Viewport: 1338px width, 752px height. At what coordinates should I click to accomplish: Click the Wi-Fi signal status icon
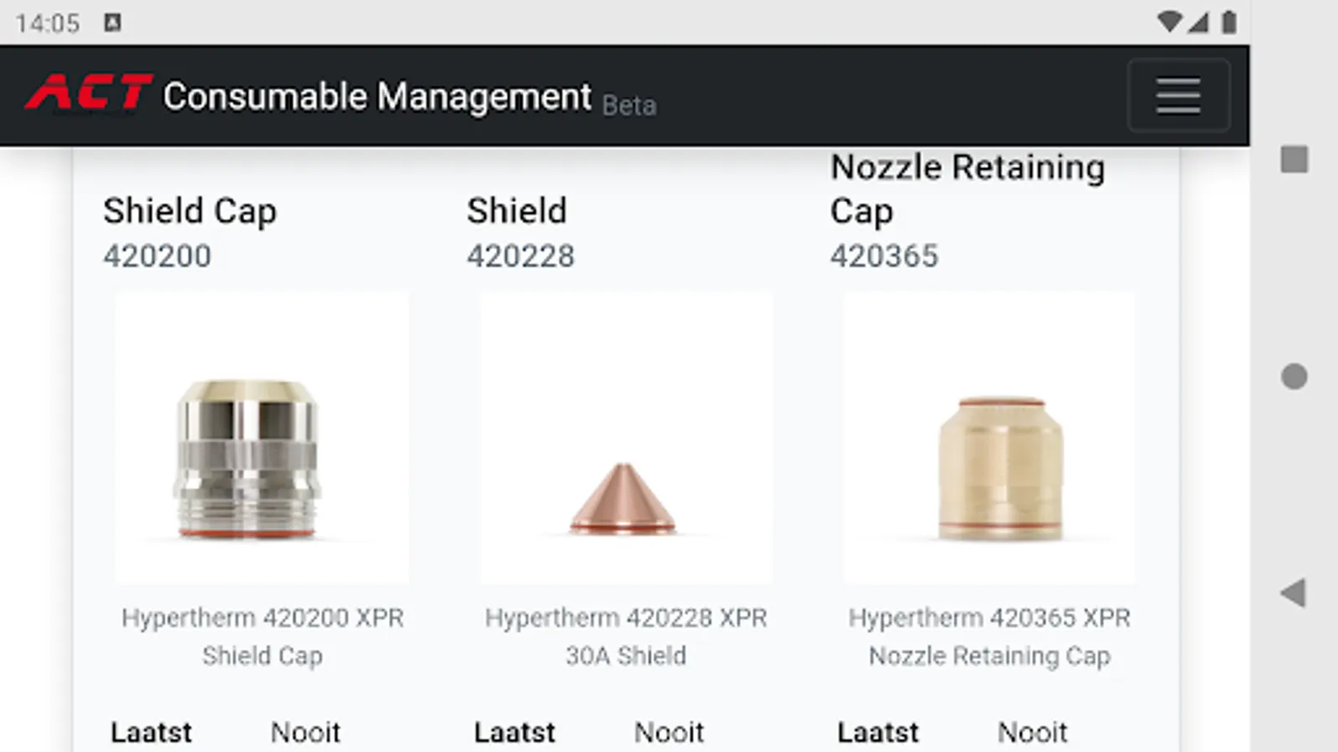click(1169, 23)
